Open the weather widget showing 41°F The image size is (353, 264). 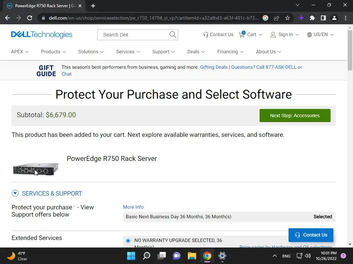pyautogui.click(x=17, y=256)
